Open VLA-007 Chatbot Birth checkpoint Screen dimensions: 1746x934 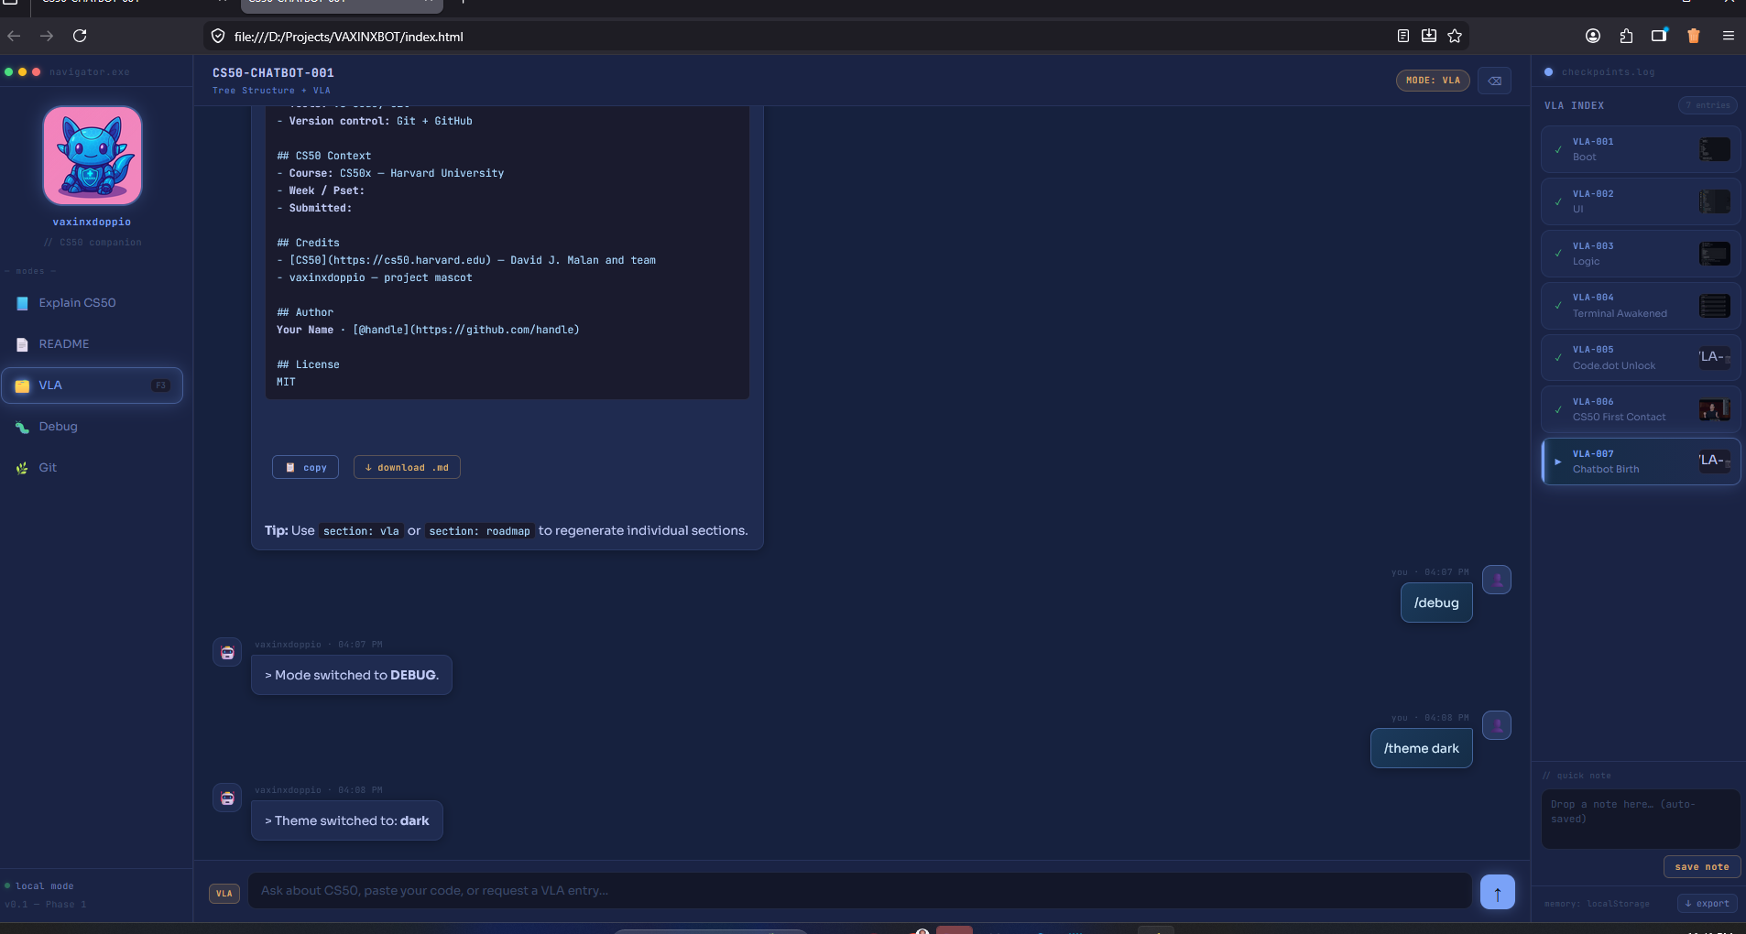(x=1640, y=462)
